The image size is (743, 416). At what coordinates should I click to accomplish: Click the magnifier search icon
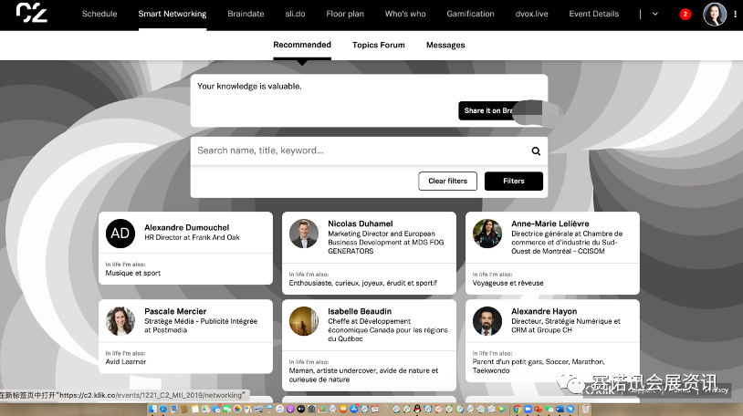click(x=536, y=151)
